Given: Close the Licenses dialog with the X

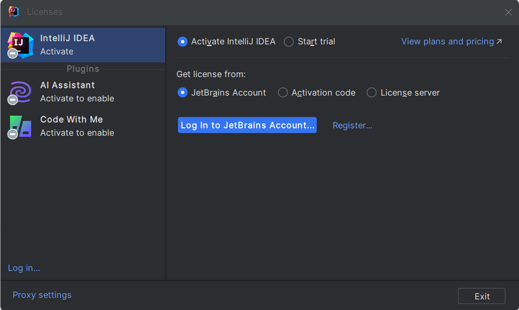Looking at the screenshot, I should coord(508,12).
